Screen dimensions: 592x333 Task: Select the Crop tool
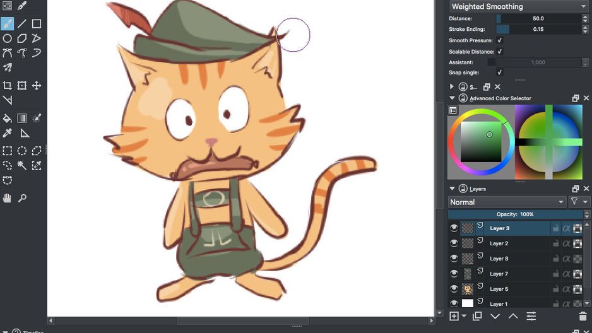coord(7,86)
